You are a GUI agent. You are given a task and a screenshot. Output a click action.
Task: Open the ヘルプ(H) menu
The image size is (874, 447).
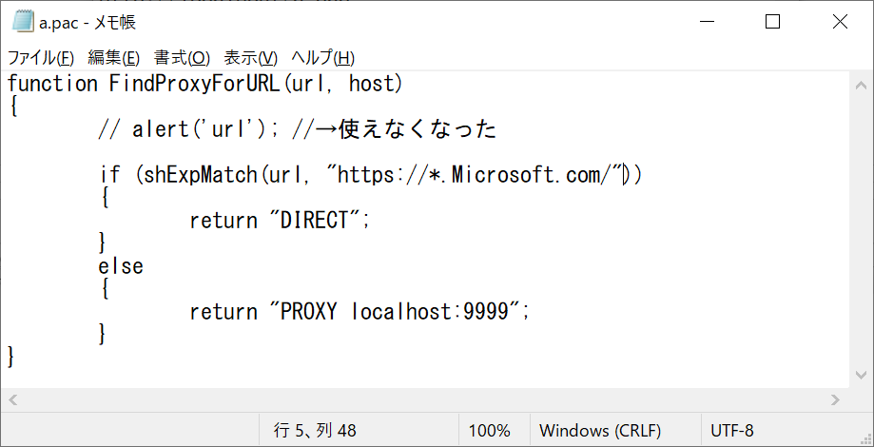tap(322, 57)
